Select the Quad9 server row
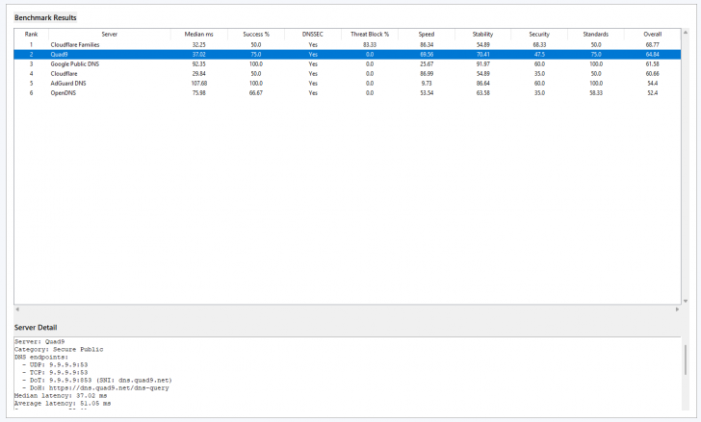The height and width of the screenshot is (422, 701). click(x=348, y=55)
